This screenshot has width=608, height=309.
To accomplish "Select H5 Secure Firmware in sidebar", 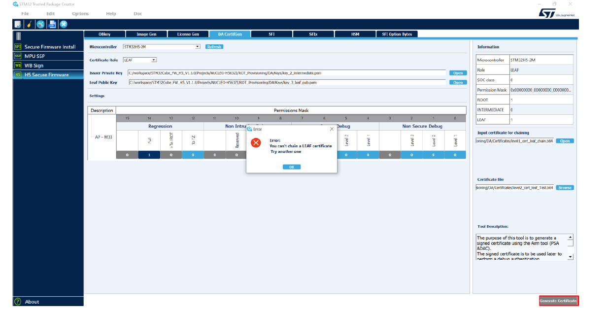I will click(x=49, y=75).
